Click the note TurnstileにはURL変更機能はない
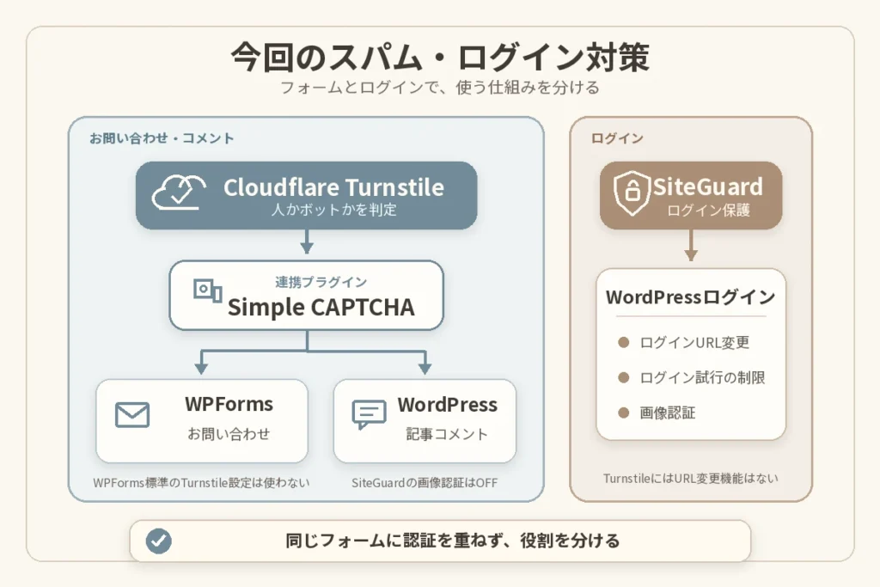 pyautogui.click(x=691, y=478)
